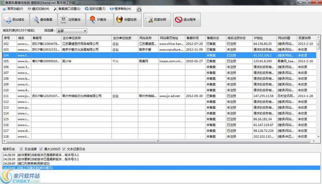Click the 退出程序 exit button
The image size is (322, 184).
[x=187, y=20]
